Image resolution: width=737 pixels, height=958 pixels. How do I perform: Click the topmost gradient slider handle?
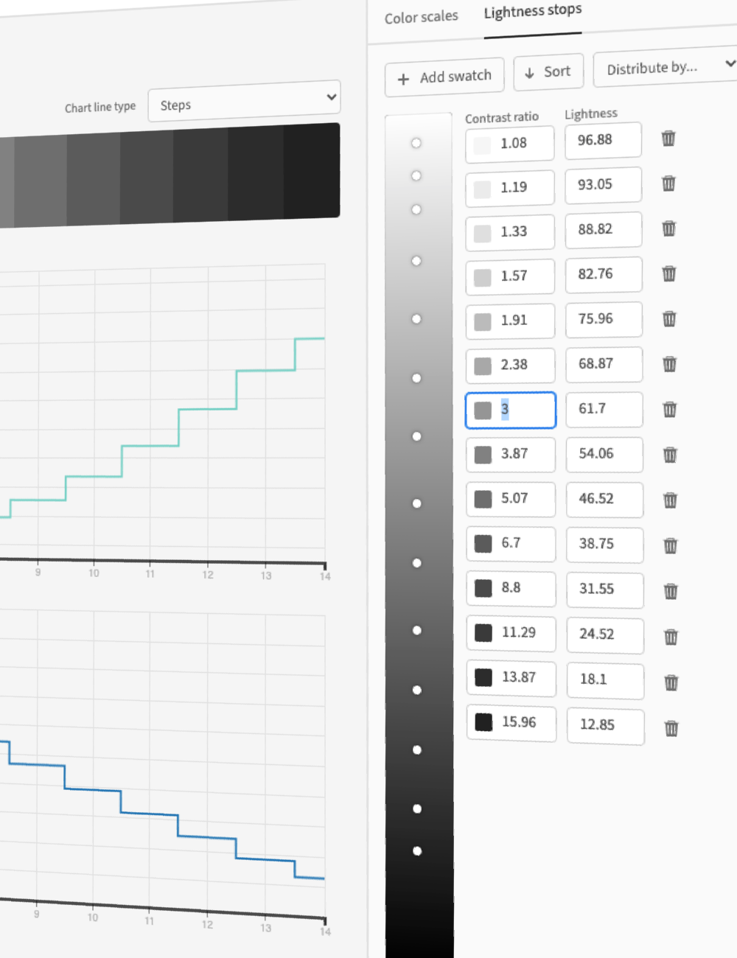pos(416,143)
